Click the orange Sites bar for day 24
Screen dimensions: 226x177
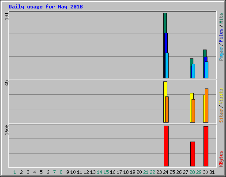[x=167, y=109]
